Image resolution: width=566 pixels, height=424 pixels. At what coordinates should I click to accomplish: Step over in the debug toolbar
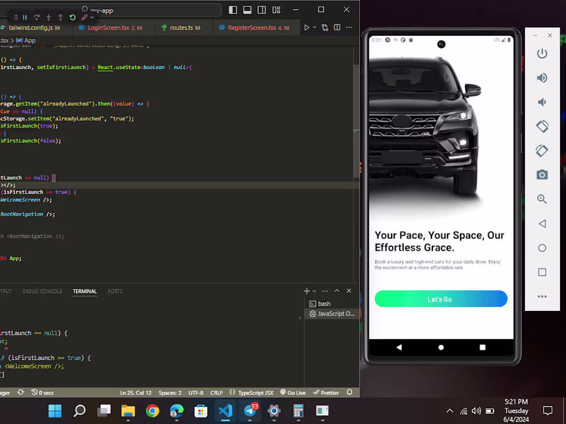pyautogui.click(x=37, y=17)
